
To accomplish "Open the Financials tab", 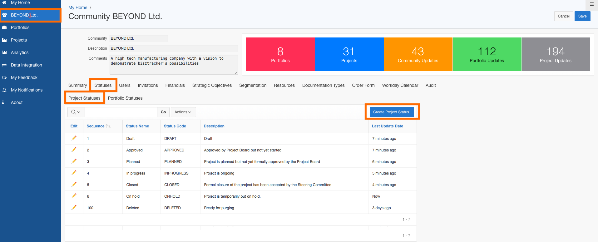I will (x=175, y=85).
